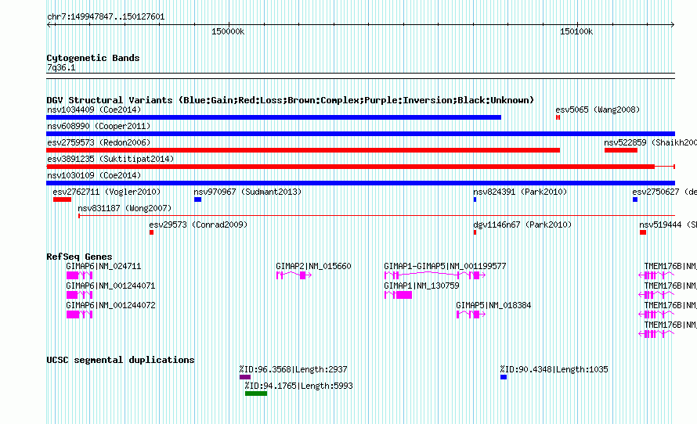Click the nsv970967 (Sudmant2013) blue block

coord(198,199)
